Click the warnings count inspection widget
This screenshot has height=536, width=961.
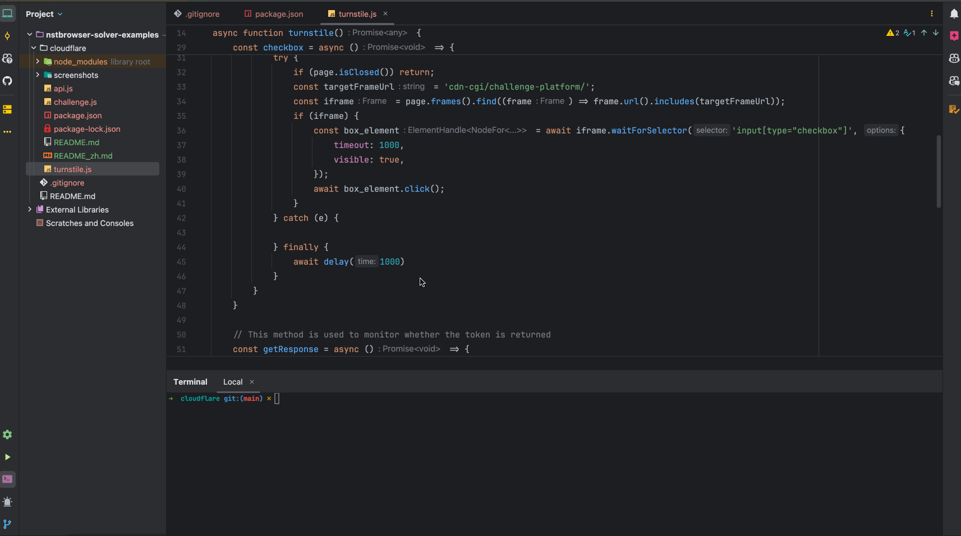pyautogui.click(x=893, y=33)
